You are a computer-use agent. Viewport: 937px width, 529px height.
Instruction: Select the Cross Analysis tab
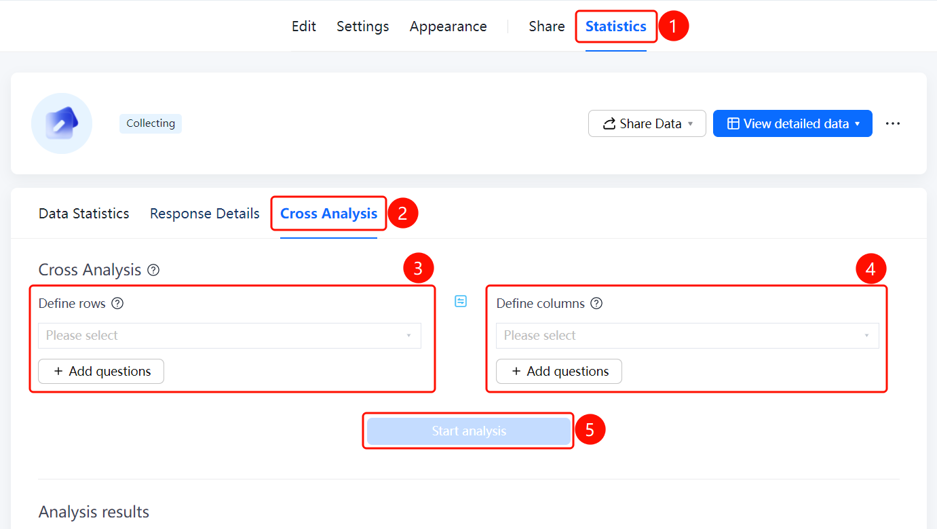click(329, 214)
